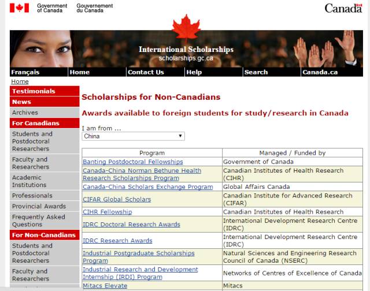
Task: Open the Banting Postdoctoral Fellowships link
Action: 133,162
